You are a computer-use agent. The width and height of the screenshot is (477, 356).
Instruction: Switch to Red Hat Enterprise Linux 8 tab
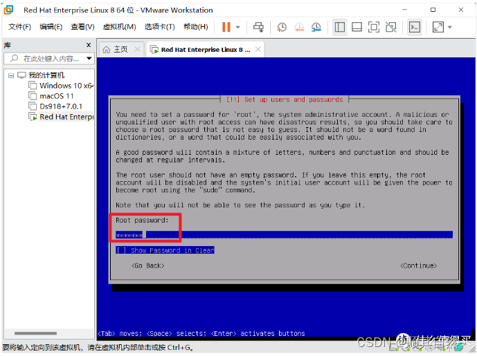click(x=206, y=50)
